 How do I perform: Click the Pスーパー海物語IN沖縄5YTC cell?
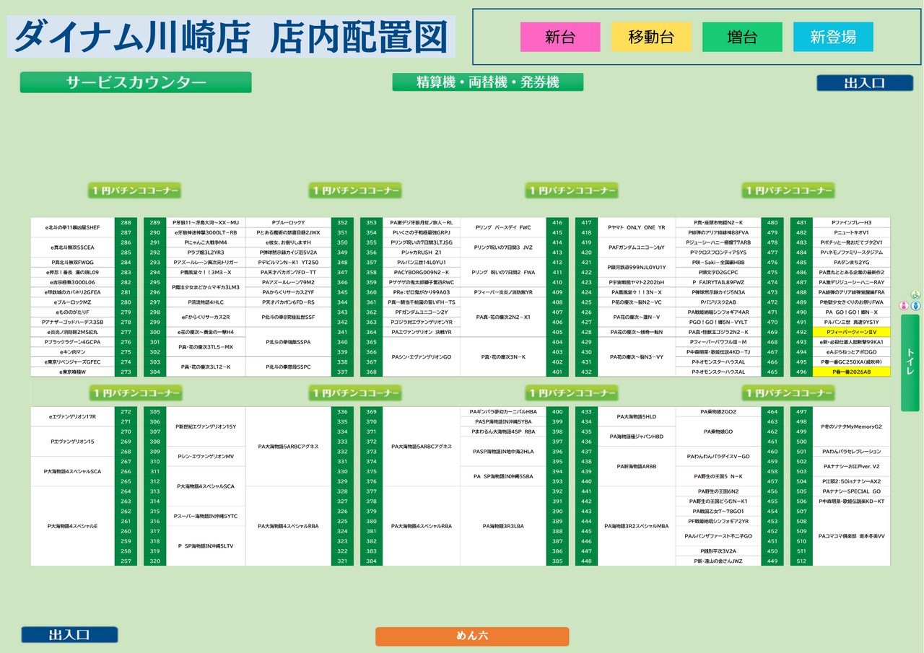(x=206, y=516)
